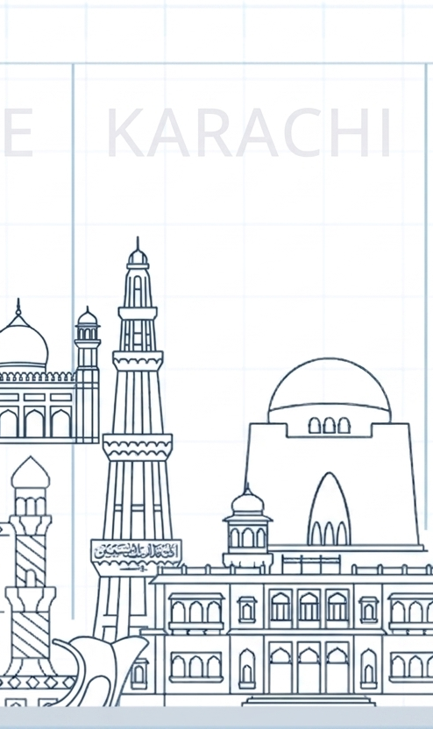Click the middle archway of the mosque facade
Image resolution: width=433 pixels, height=729 pixels.
34,423
